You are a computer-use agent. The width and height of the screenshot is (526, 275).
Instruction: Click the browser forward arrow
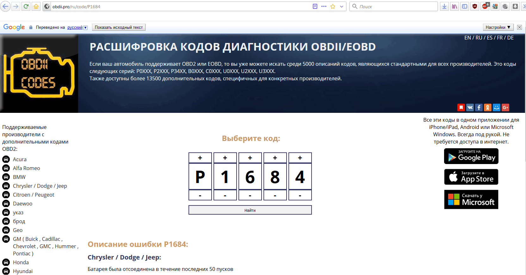point(16,6)
